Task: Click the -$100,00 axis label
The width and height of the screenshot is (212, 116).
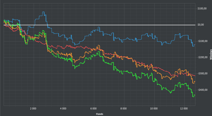Action: (202, 41)
